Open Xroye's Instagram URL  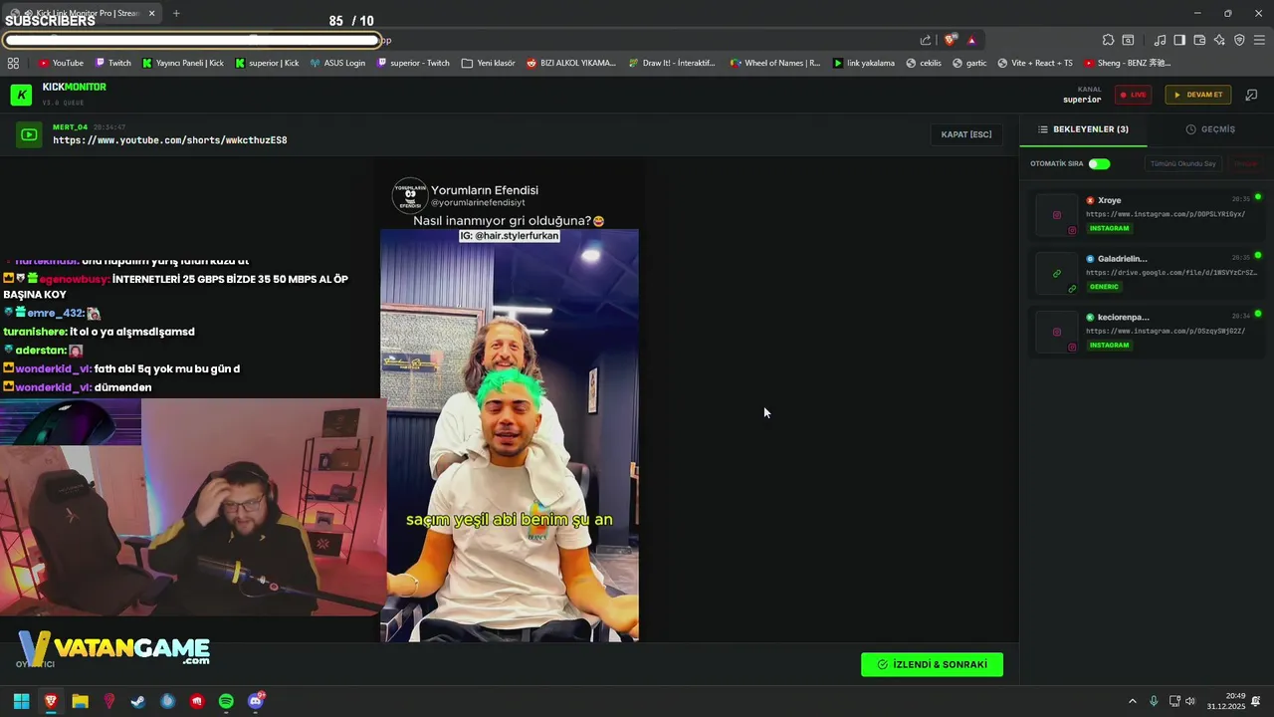pos(1166,214)
